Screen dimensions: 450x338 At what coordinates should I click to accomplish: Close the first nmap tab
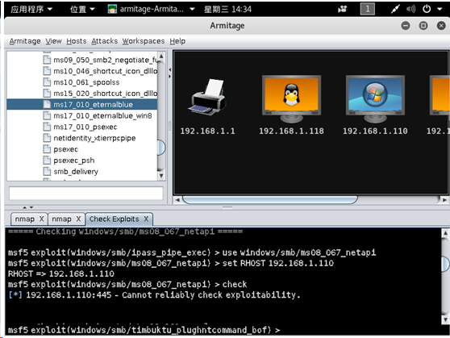pos(42,219)
